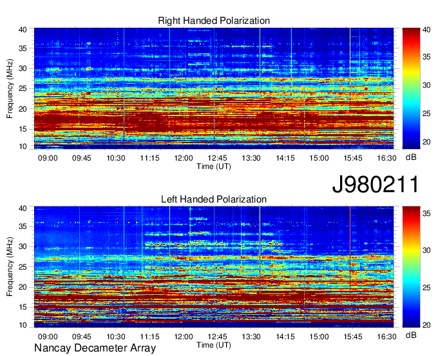Click the top panel Time (UT) axis label
This screenshot has height=356, width=438.
pos(214,166)
